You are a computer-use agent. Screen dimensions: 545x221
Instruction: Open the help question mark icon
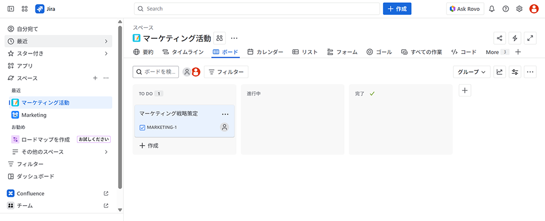click(506, 9)
